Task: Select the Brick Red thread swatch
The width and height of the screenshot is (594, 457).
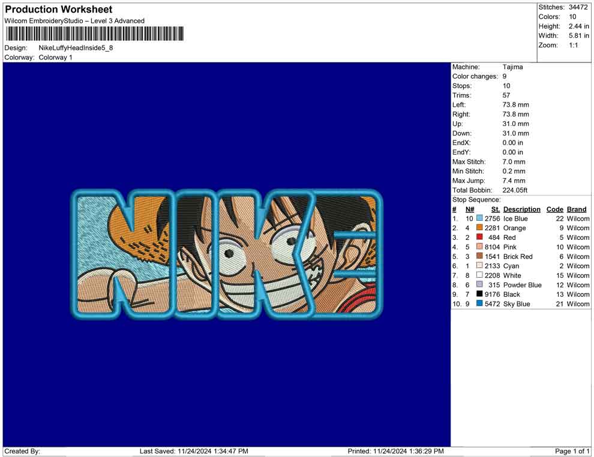Action: (x=479, y=256)
